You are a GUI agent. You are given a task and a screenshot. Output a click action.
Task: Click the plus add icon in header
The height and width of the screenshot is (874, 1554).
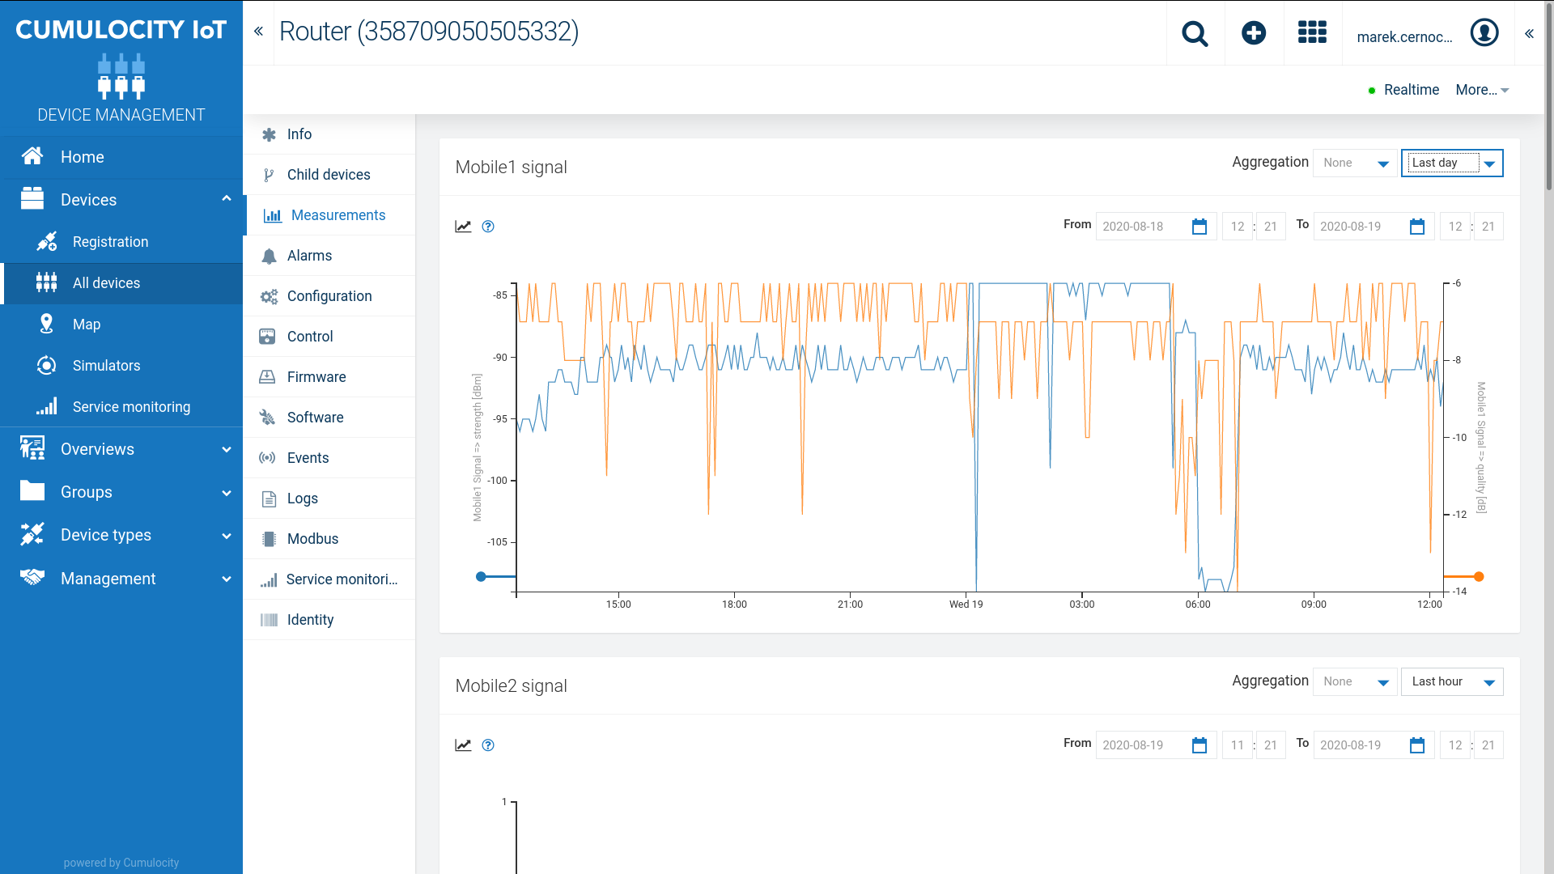point(1254,33)
